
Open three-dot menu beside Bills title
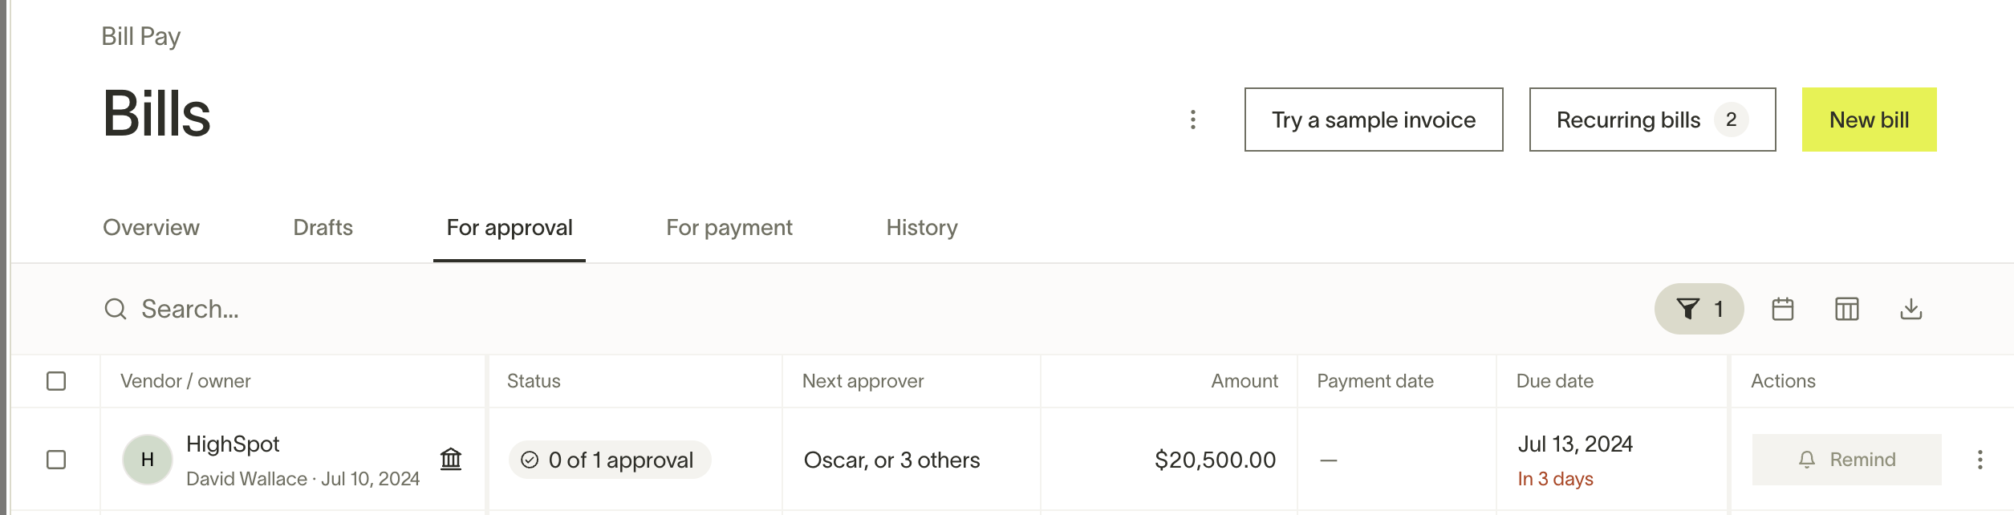1193,120
